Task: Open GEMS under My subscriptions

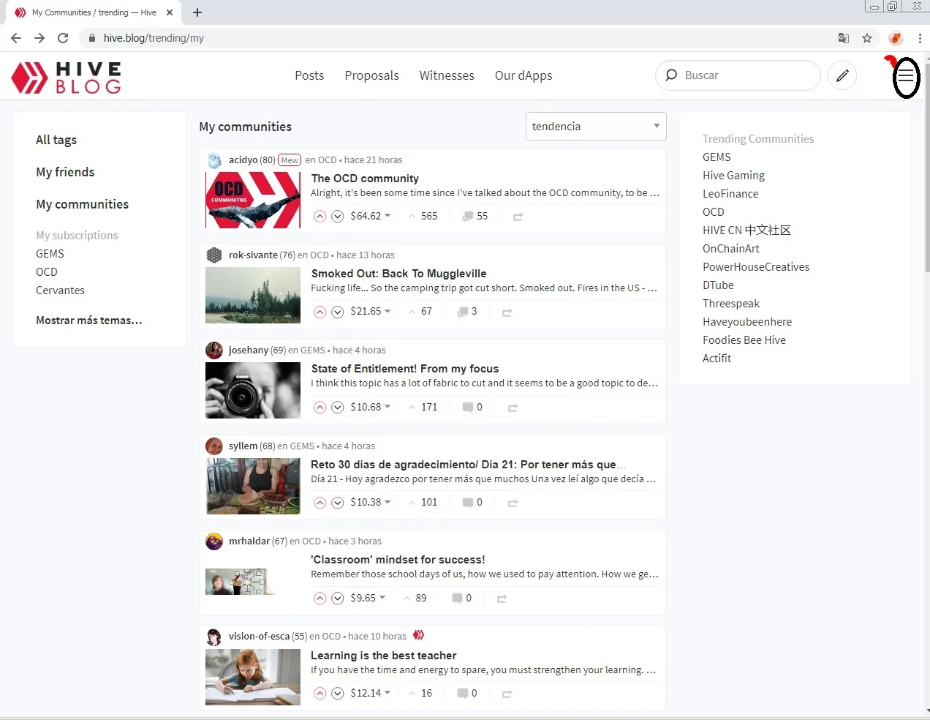Action: [50, 254]
